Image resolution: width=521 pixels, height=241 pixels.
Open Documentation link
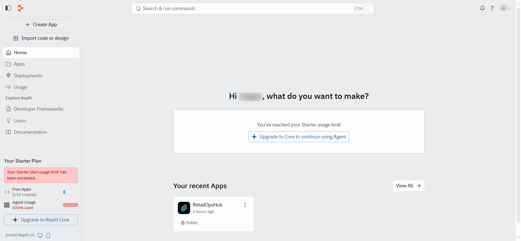click(x=41, y=132)
